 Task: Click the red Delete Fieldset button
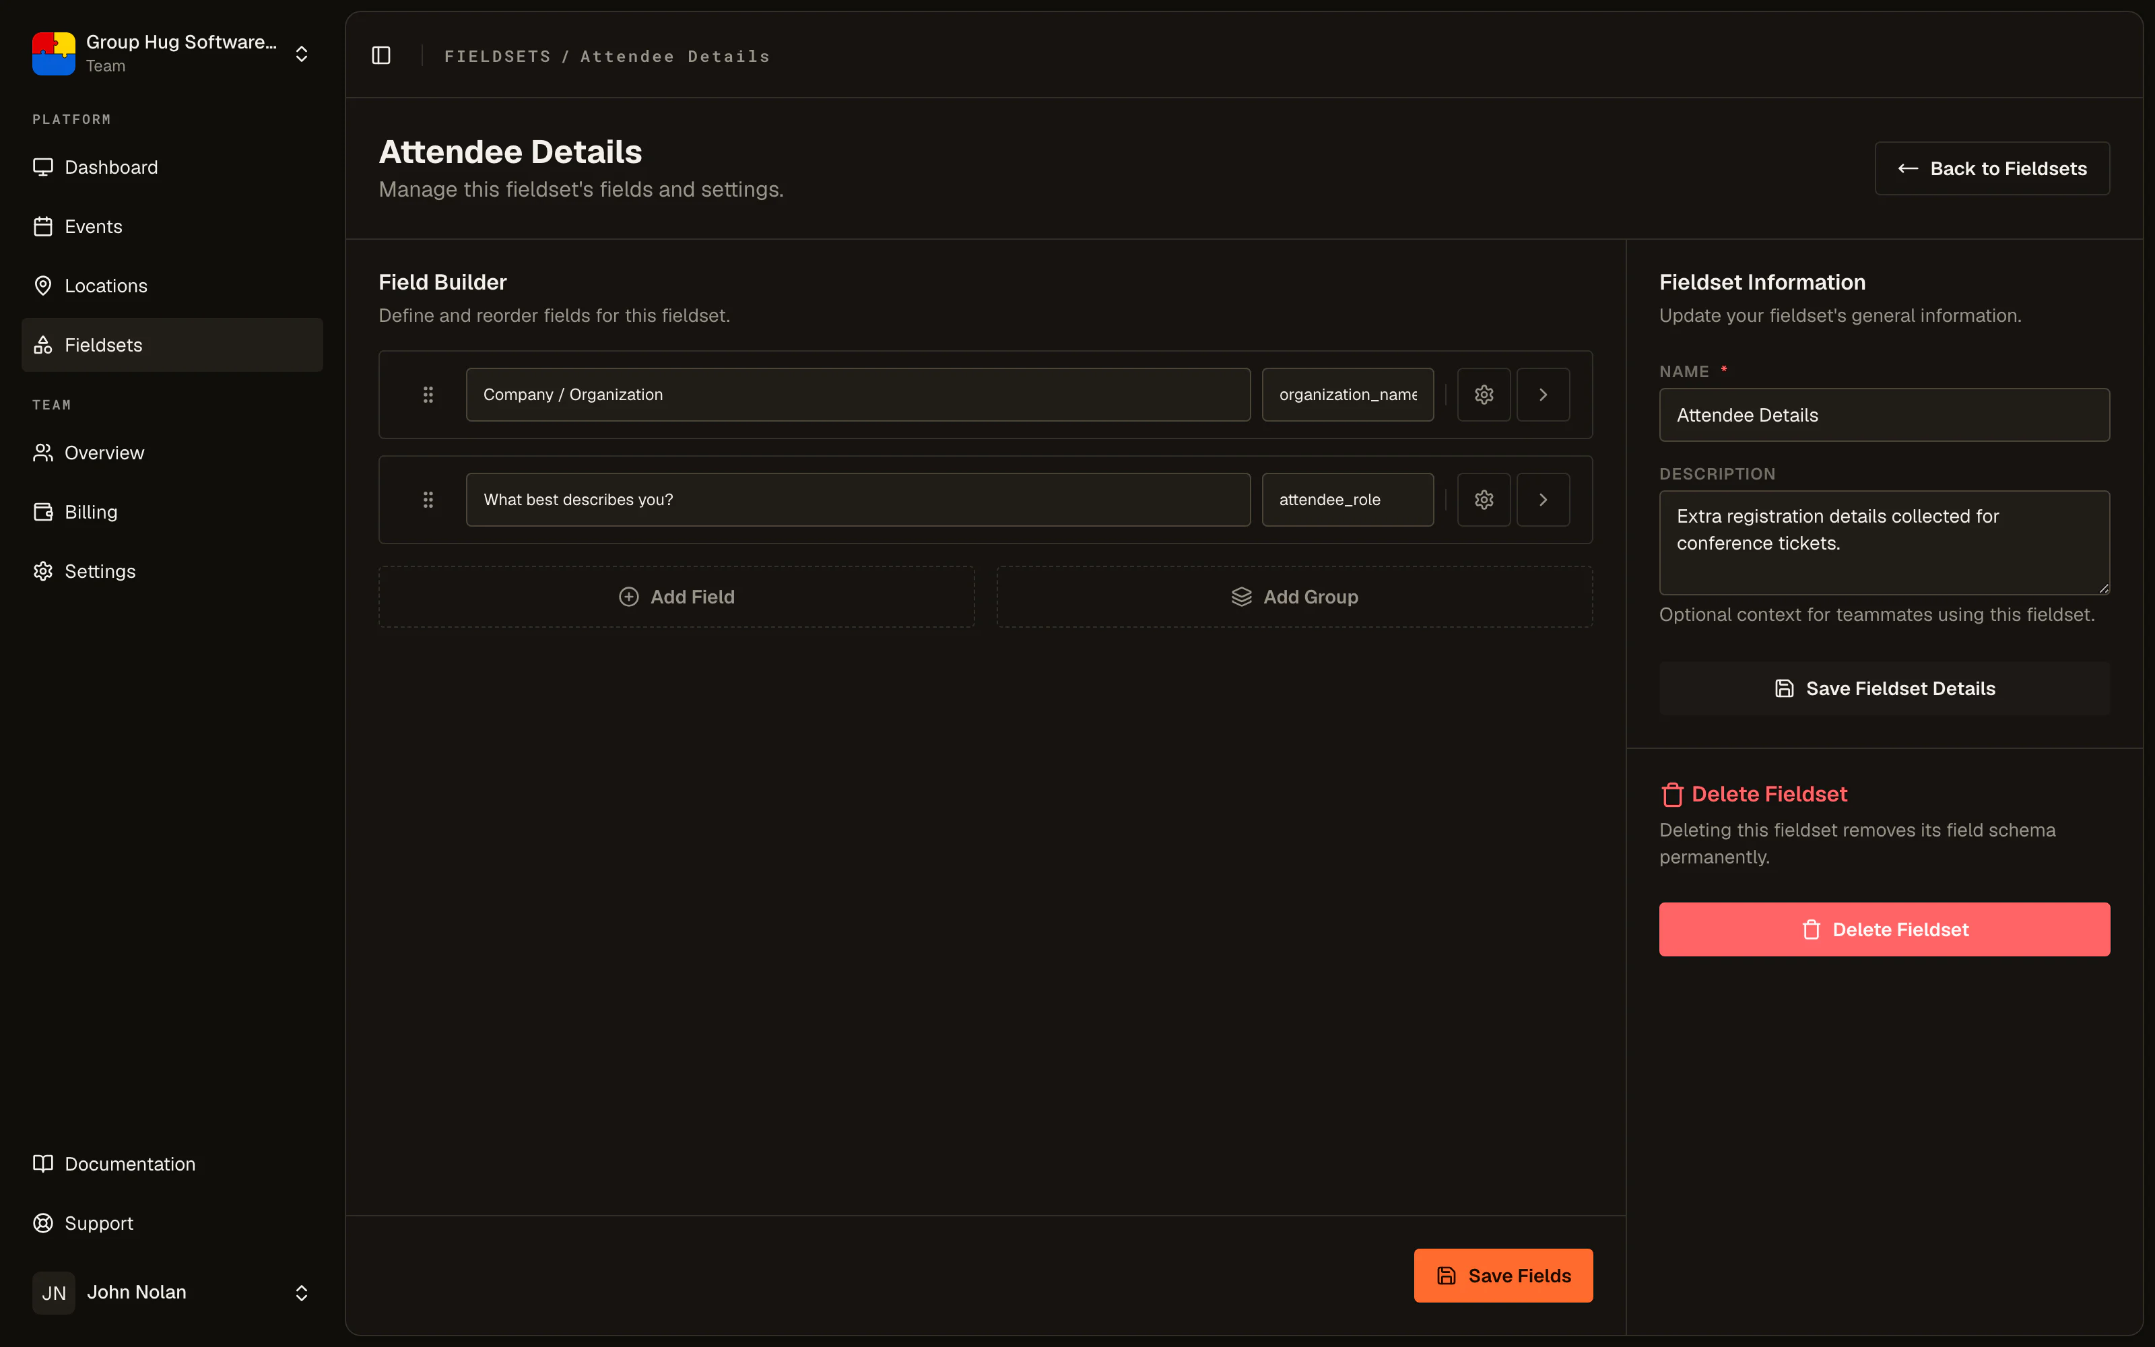tap(1884, 929)
